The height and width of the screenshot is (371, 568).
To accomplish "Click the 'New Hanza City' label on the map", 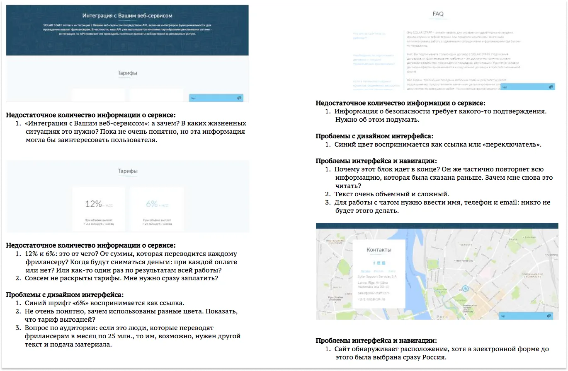I will 464,261.
